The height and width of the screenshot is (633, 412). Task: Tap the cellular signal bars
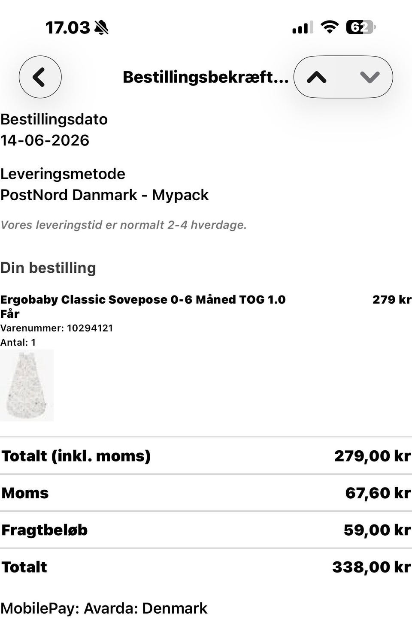pos(303,27)
